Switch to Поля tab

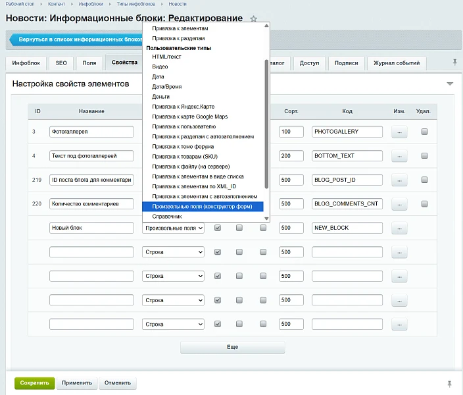coord(89,63)
